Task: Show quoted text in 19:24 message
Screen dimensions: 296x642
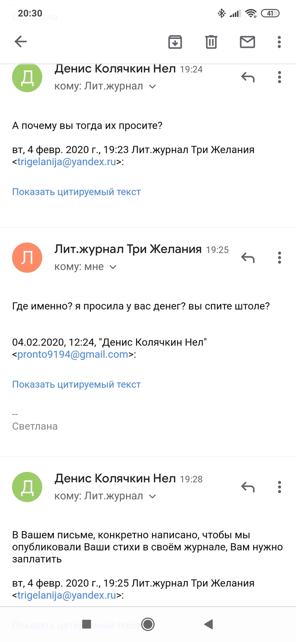Action: pyautogui.click(x=76, y=192)
